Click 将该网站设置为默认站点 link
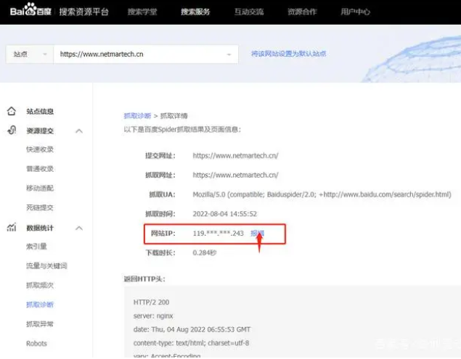The height and width of the screenshot is (359, 461). point(288,54)
